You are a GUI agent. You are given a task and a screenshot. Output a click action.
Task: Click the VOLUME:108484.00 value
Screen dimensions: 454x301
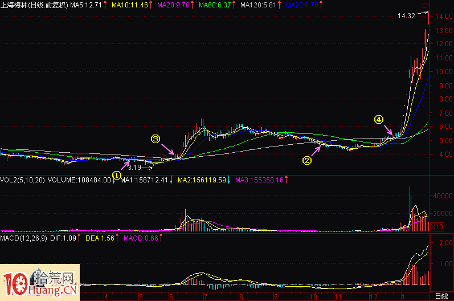[x=79, y=180]
